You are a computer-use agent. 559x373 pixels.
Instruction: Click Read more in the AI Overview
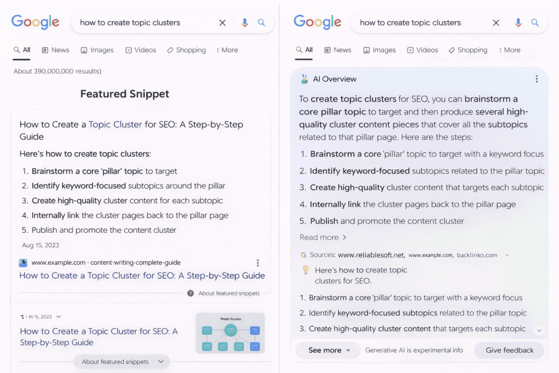(x=319, y=237)
